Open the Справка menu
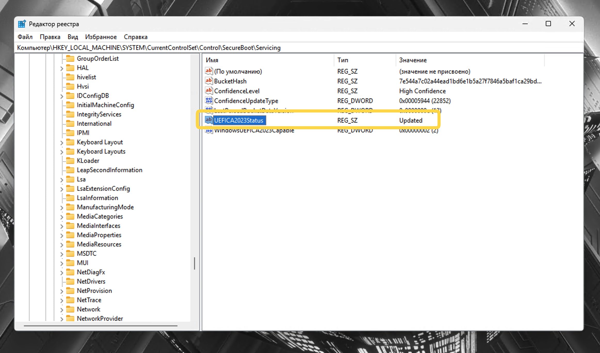 (x=136, y=37)
